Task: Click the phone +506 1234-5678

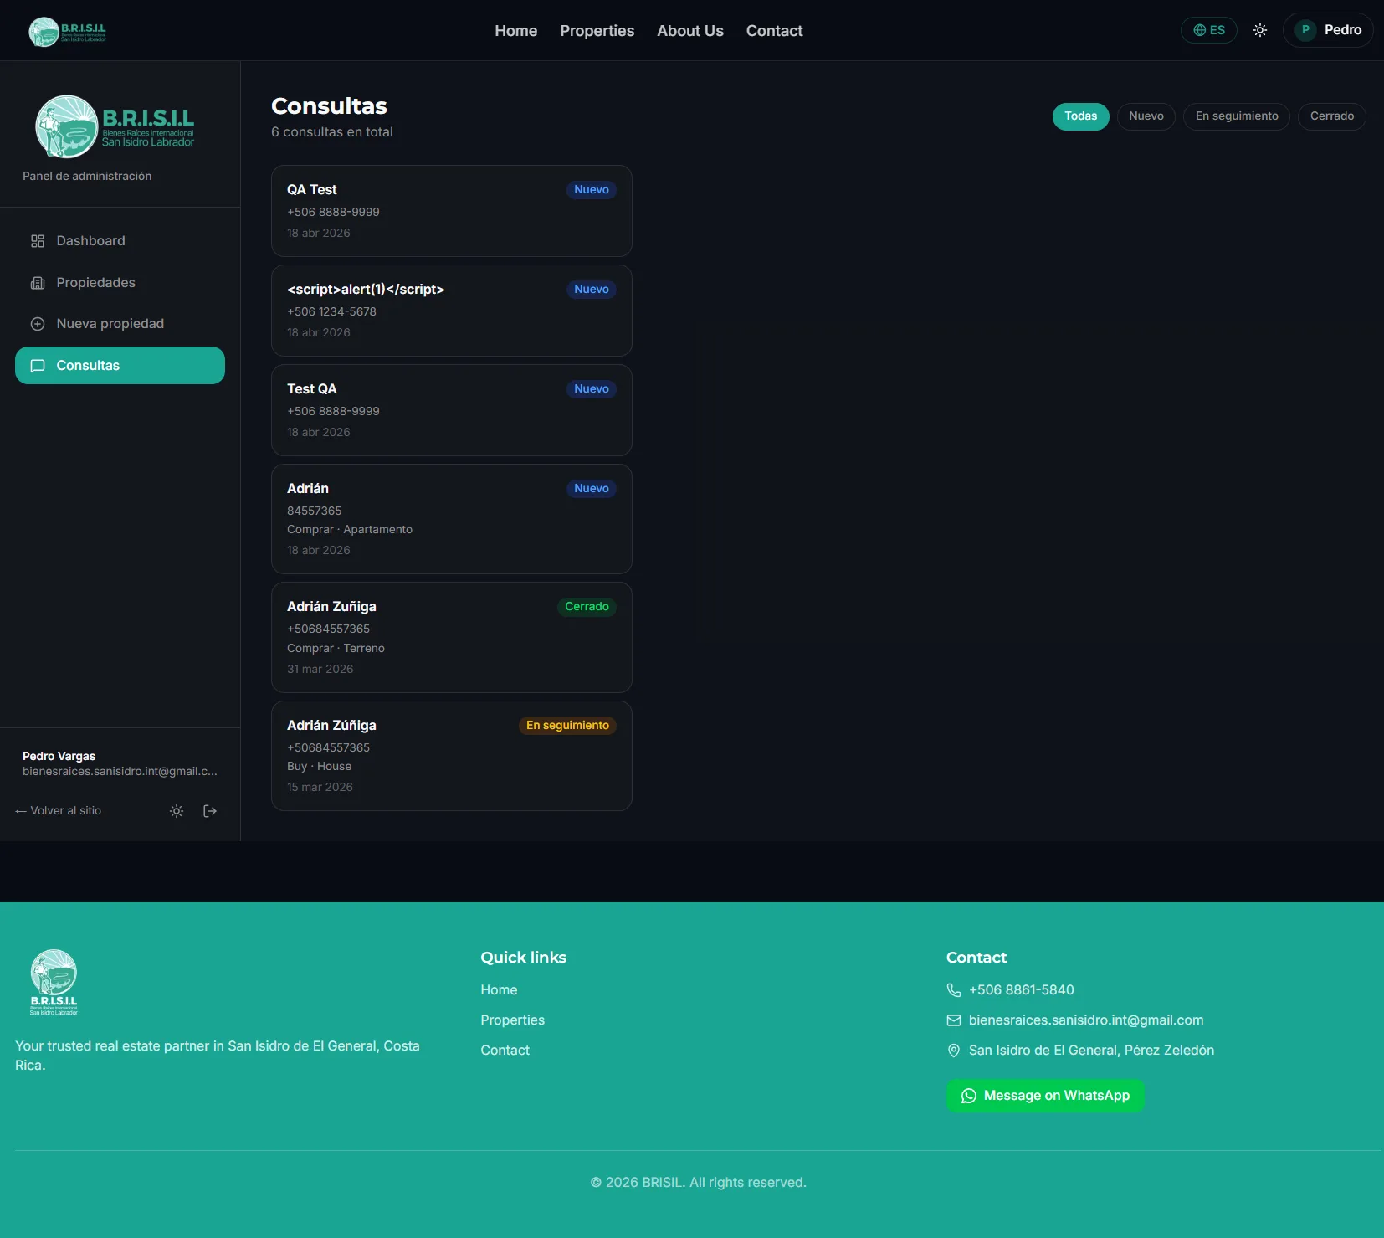Action: click(331, 312)
